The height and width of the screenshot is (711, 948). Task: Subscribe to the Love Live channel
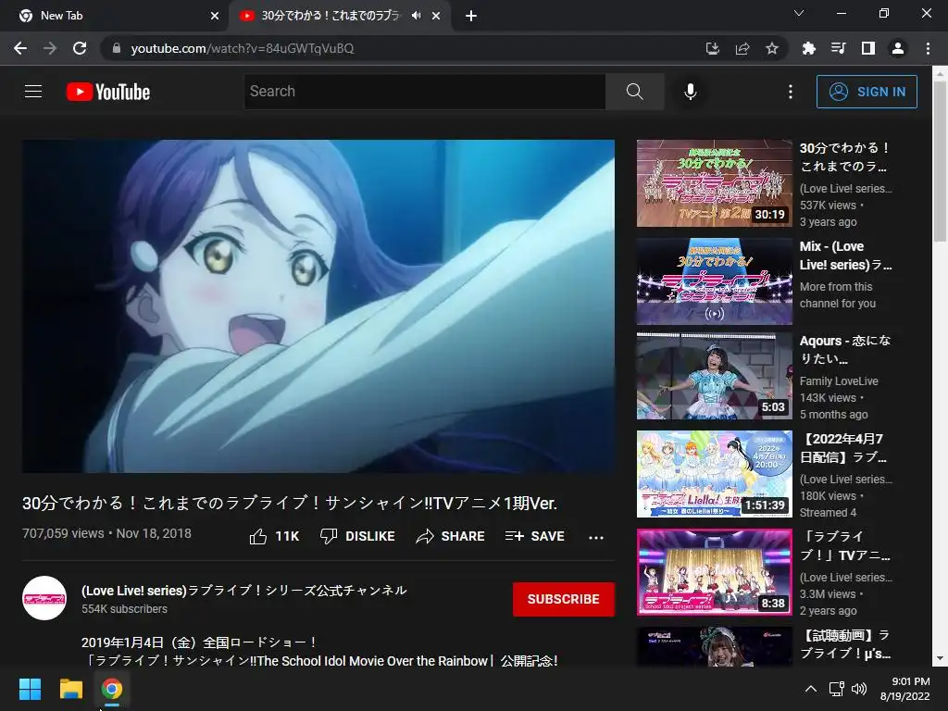(564, 599)
